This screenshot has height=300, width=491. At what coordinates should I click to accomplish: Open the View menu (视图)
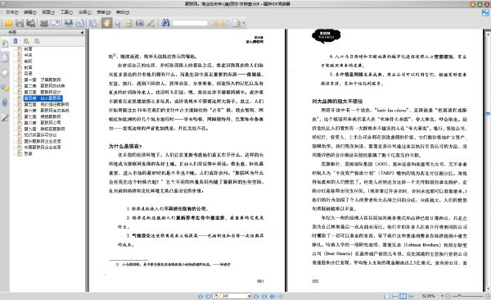(48, 12)
